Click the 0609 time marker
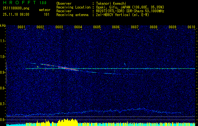198x126 pixels. [173, 27]
